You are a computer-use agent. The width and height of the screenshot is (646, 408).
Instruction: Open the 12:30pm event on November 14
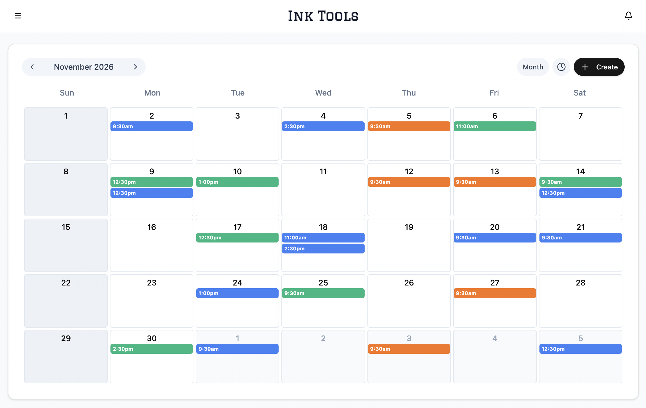click(x=581, y=193)
